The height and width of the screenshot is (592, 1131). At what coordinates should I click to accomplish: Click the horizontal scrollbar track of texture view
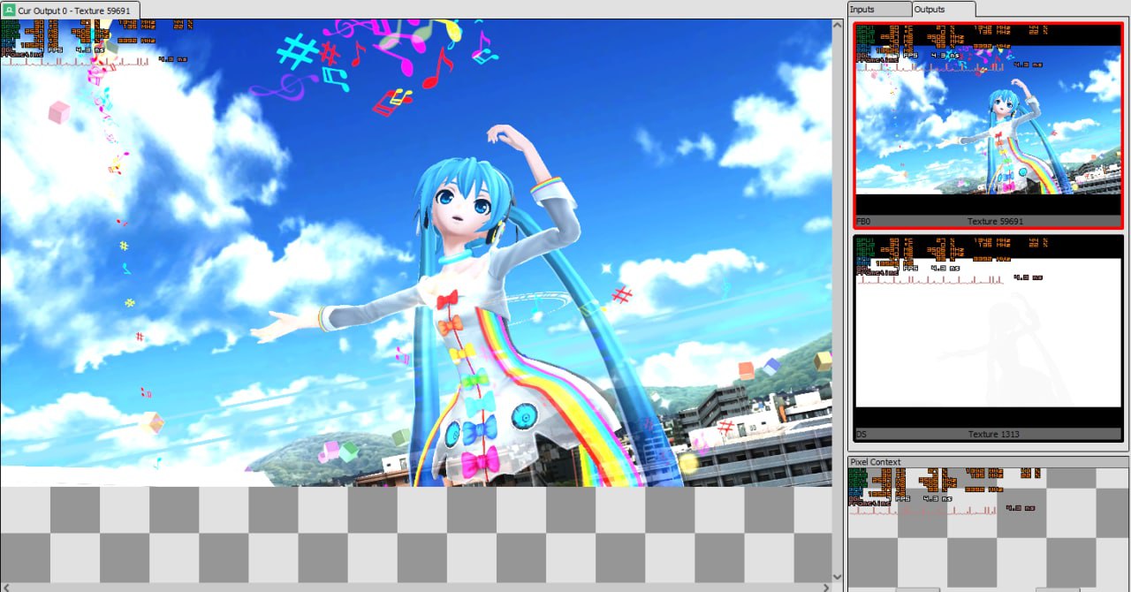click(x=415, y=588)
